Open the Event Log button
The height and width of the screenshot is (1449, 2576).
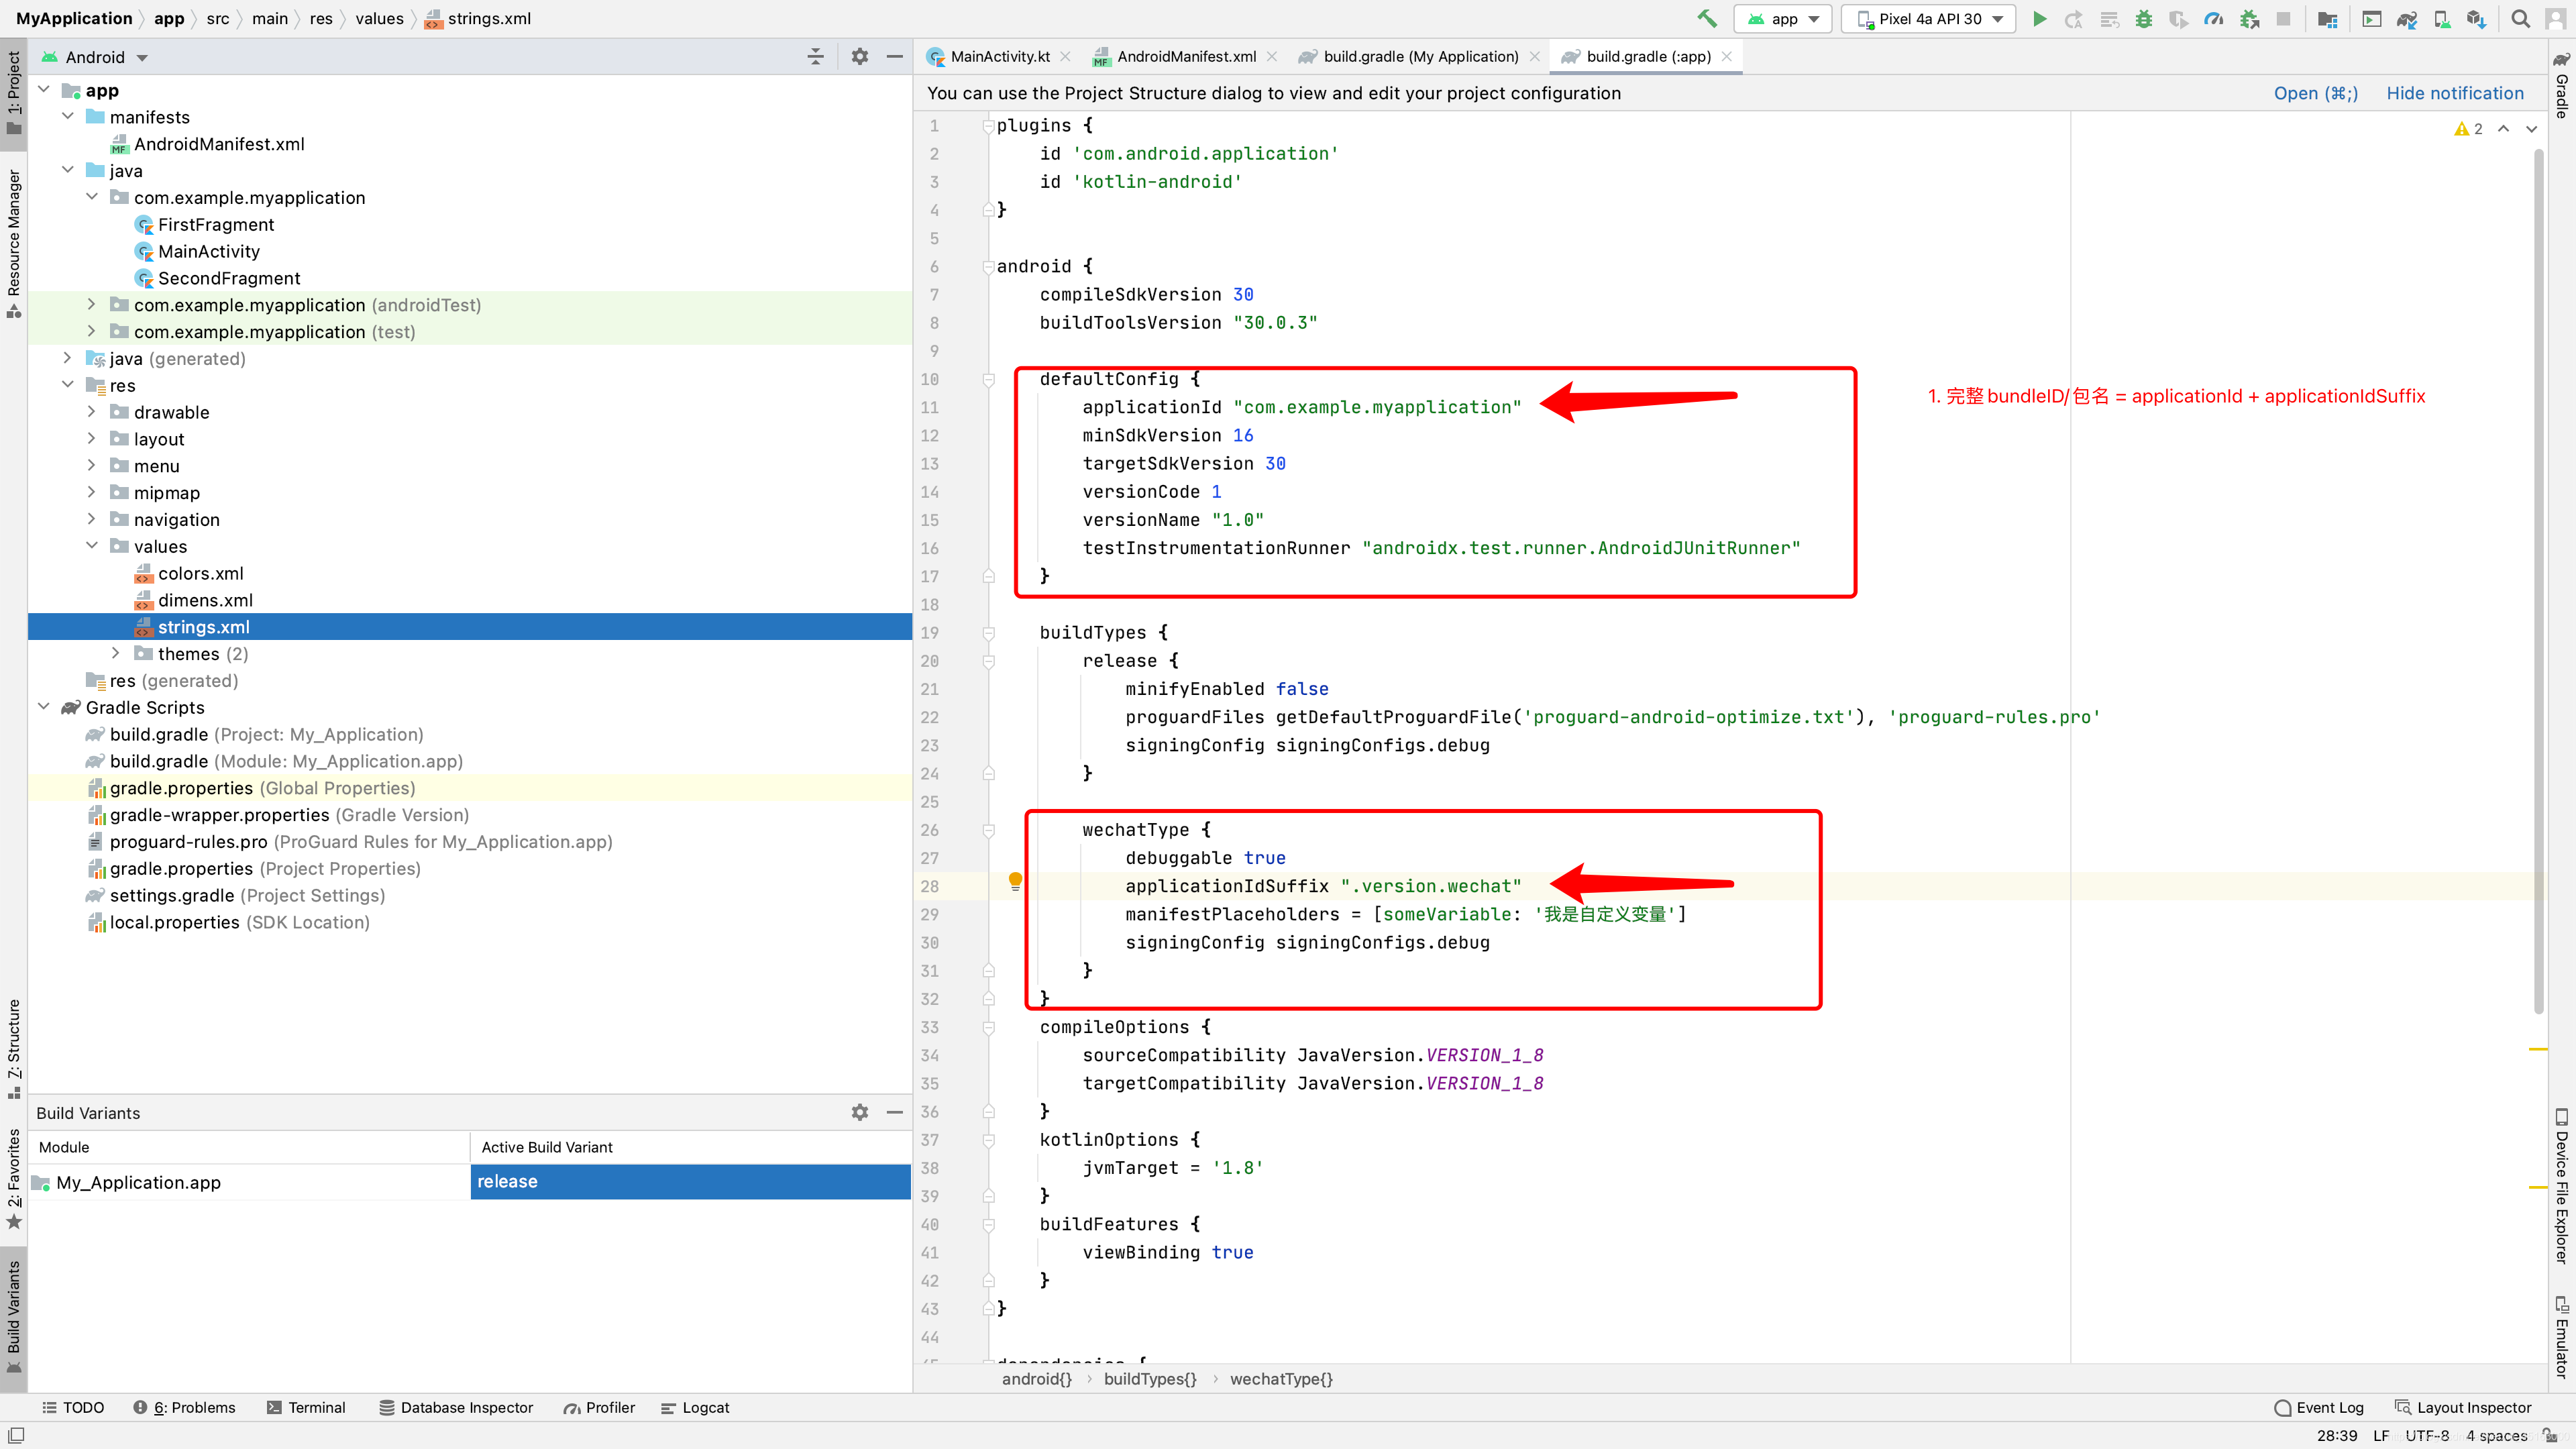coord(2318,1407)
